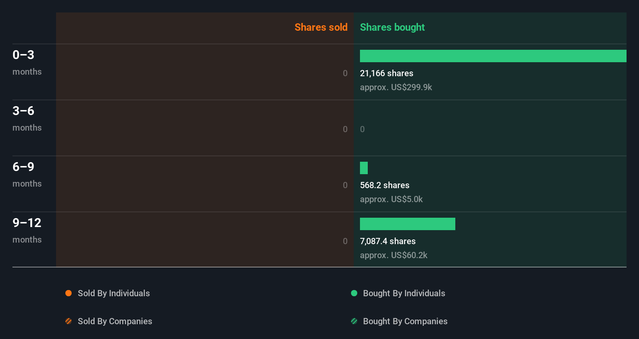Click the orange Sold By Individuals legend dot
The height and width of the screenshot is (339, 639).
[x=68, y=293]
